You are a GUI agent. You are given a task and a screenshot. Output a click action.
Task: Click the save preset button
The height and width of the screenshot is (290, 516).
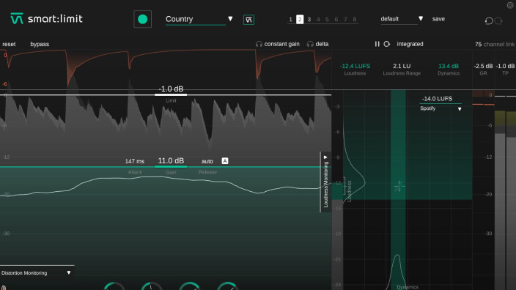click(x=438, y=19)
